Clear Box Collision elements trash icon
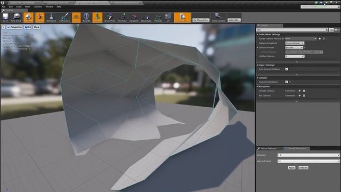 (x=304, y=95)
